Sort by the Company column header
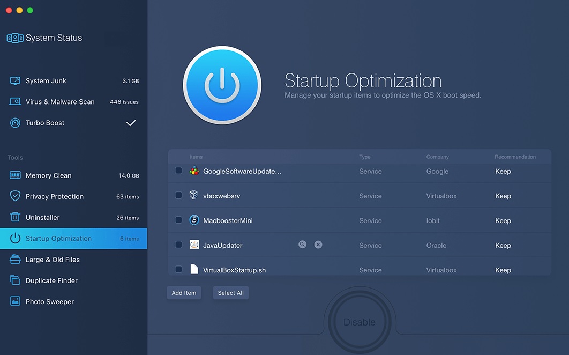The image size is (569, 355). 437,157
